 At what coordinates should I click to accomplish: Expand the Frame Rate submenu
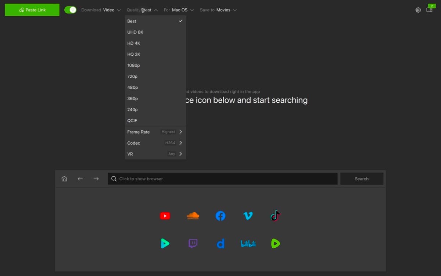click(155, 132)
